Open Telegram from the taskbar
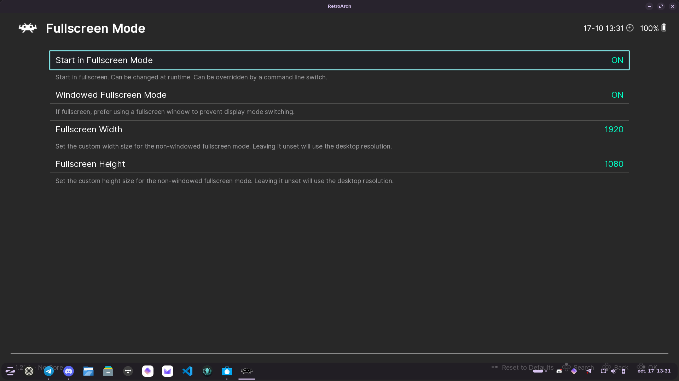679x381 pixels. click(49, 371)
